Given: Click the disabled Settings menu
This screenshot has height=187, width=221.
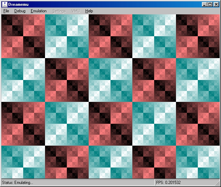Looking at the screenshot, I should point(59,11).
